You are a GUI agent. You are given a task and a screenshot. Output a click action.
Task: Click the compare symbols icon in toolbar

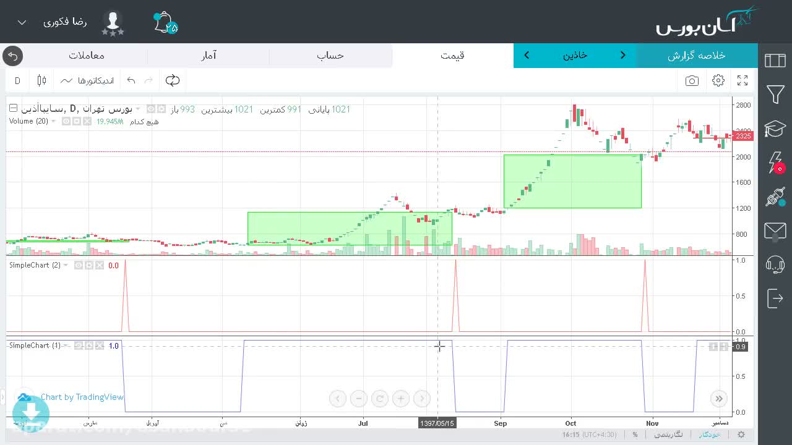[173, 80]
